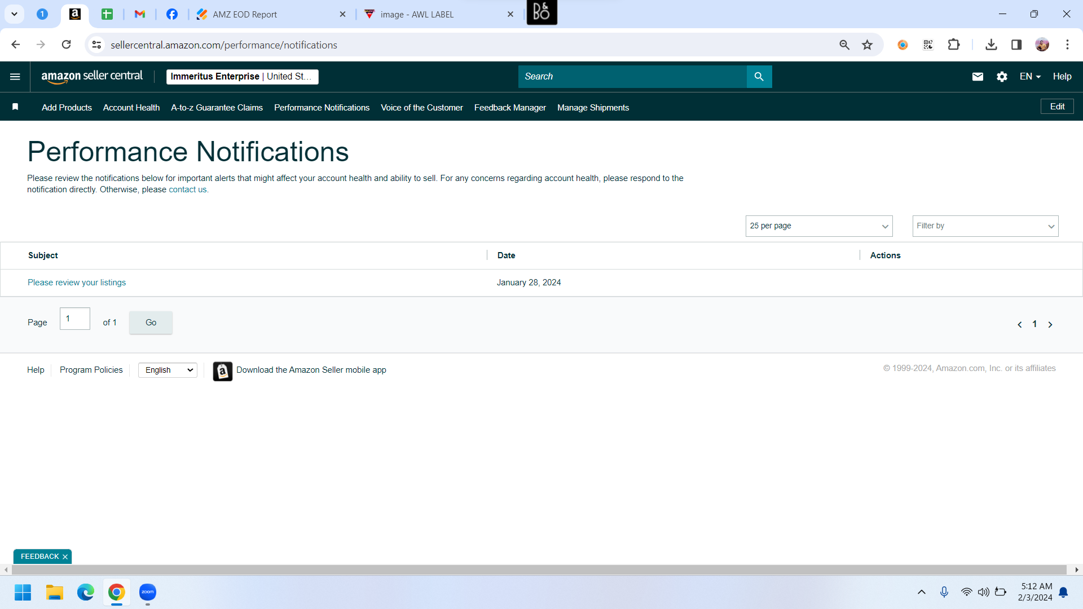
Task: Open the English language selector in footer
Action: click(x=168, y=370)
